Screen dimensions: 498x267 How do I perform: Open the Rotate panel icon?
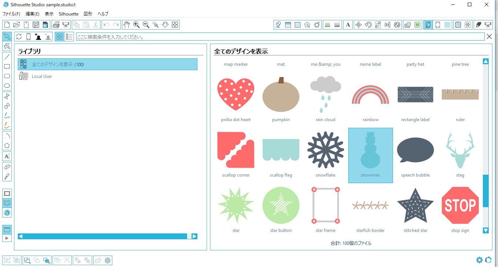tap(368, 25)
